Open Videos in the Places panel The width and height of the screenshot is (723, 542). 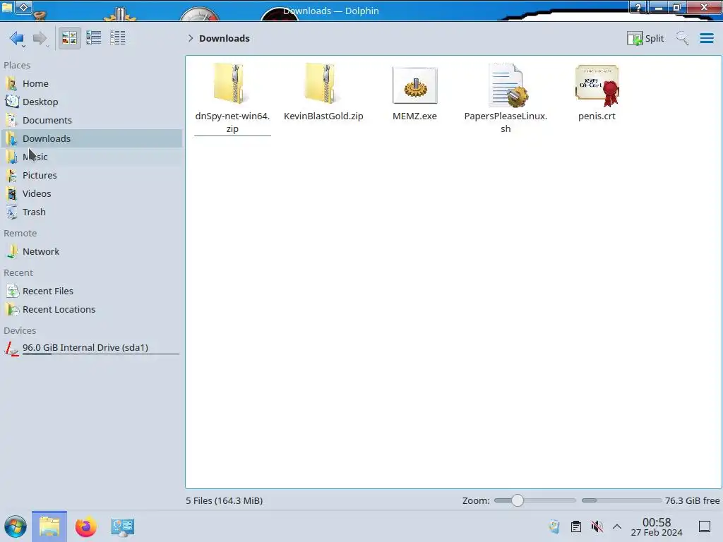[91, 194]
